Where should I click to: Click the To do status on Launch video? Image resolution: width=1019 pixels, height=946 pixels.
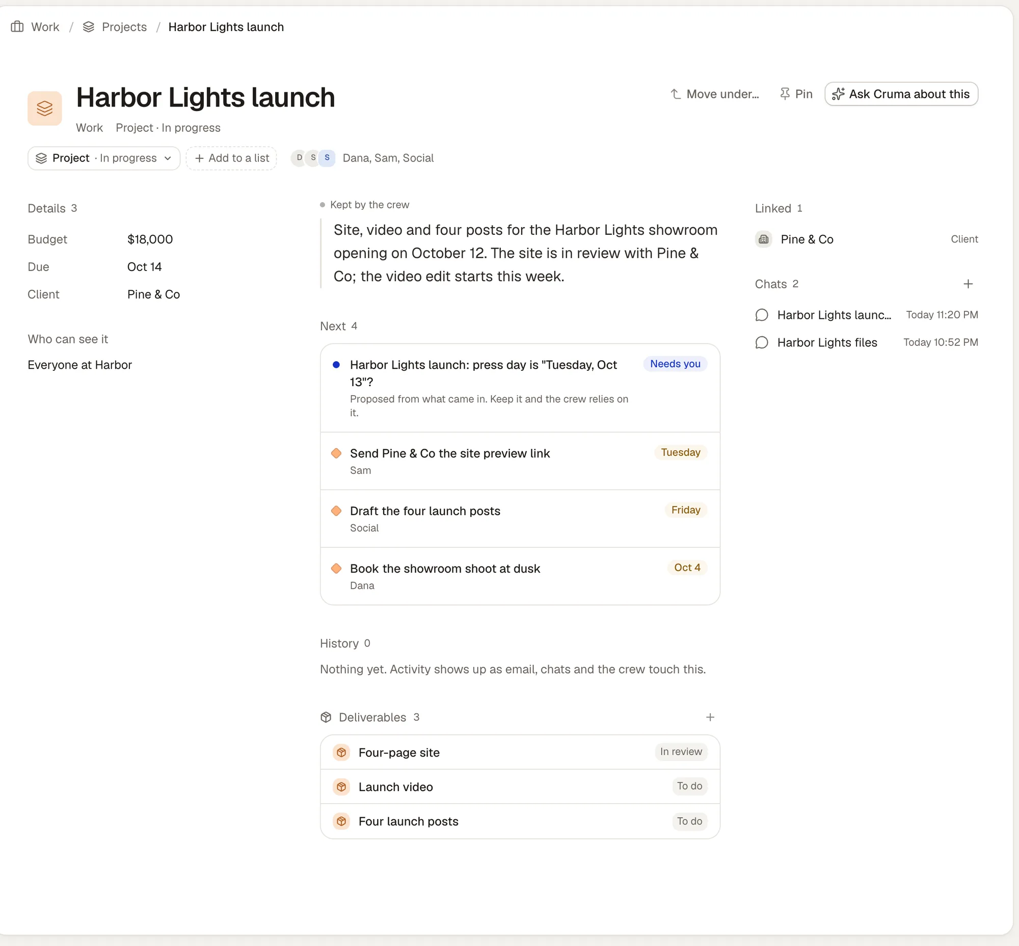point(689,786)
